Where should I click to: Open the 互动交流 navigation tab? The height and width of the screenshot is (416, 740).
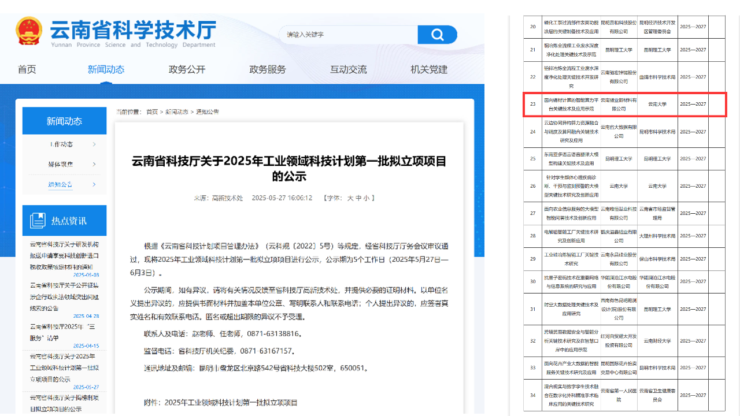348,69
